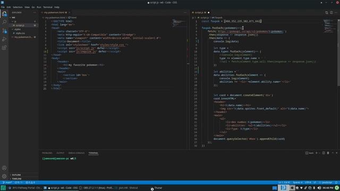Open the Selection menu
This screenshot has width=340, height=191.
(18, 7)
